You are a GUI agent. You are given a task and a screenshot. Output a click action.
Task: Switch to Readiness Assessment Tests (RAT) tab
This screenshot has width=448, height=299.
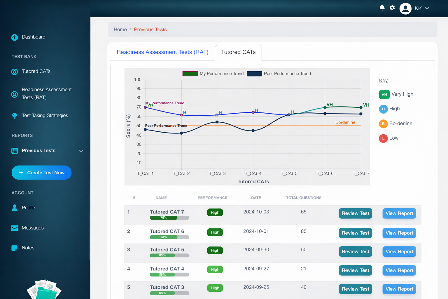(x=162, y=52)
